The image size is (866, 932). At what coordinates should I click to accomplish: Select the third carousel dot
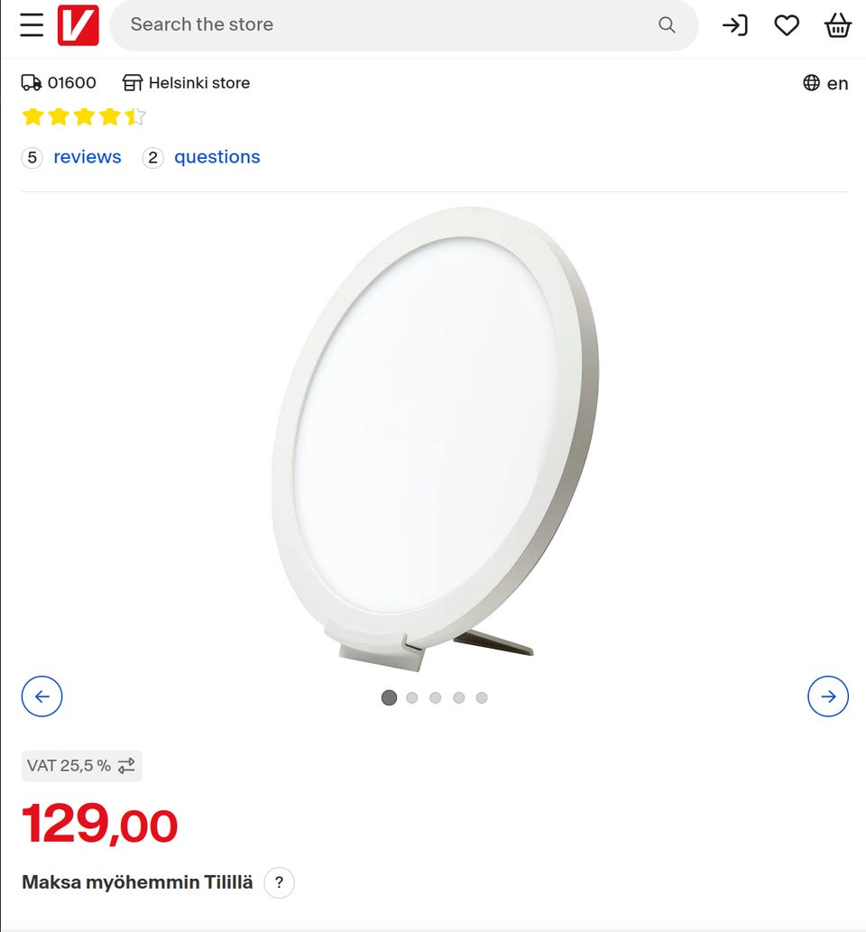click(x=436, y=697)
